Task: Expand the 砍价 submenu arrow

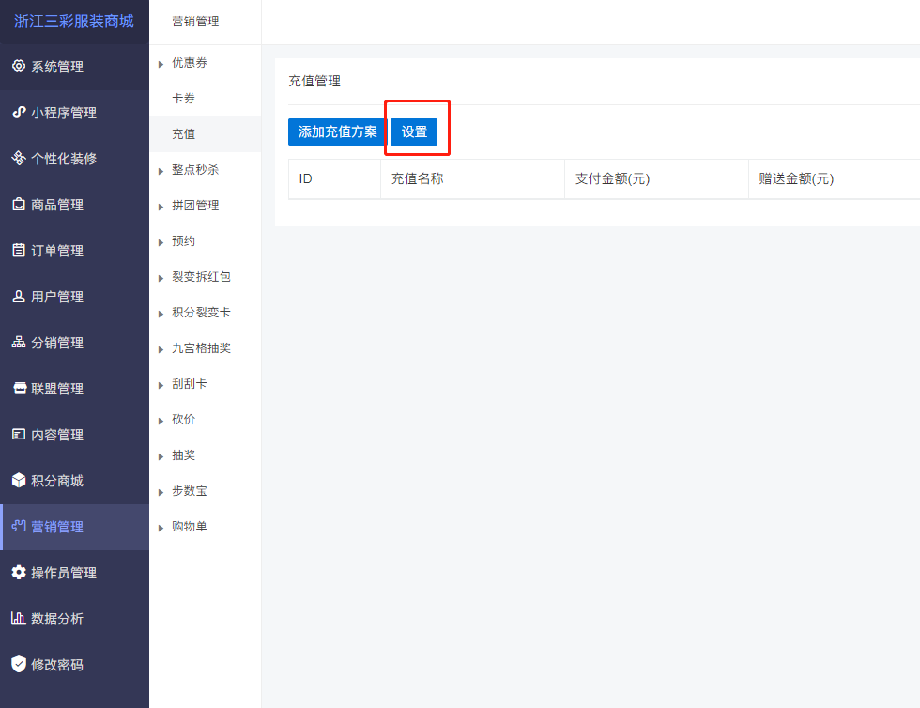Action: coord(161,421)
